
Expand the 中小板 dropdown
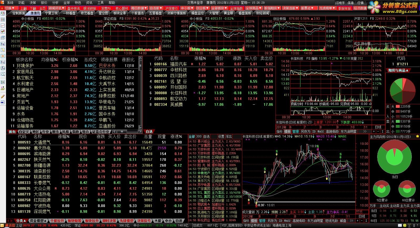pos(187,8)
